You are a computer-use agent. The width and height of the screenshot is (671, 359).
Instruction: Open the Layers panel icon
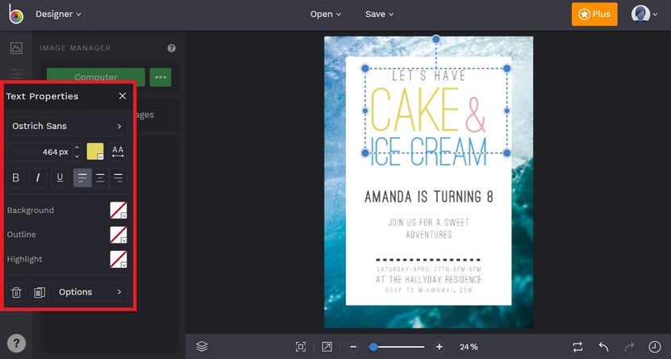tap(202, 346)
